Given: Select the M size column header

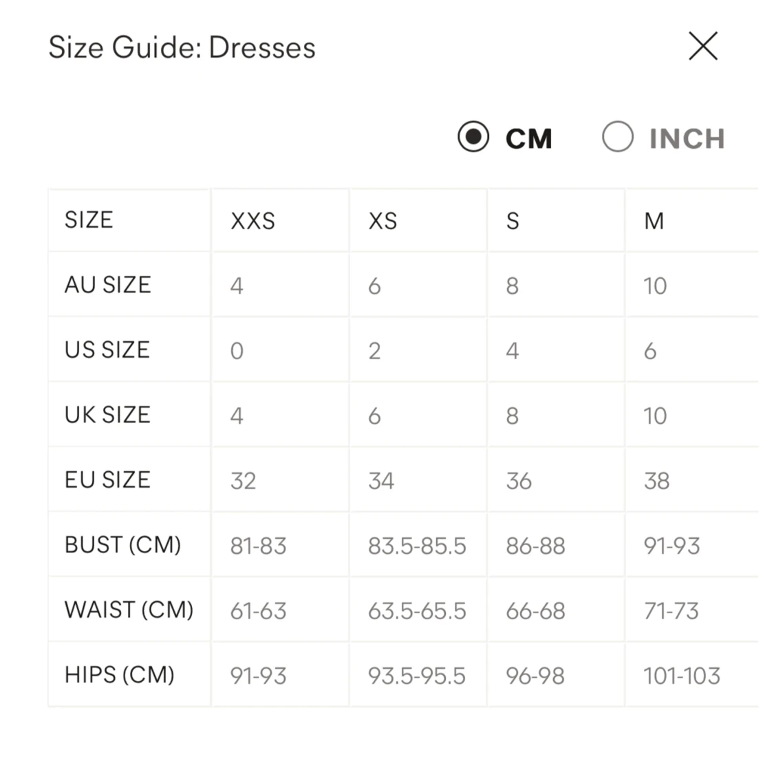Looking at the screenshot, I should 654,221.
